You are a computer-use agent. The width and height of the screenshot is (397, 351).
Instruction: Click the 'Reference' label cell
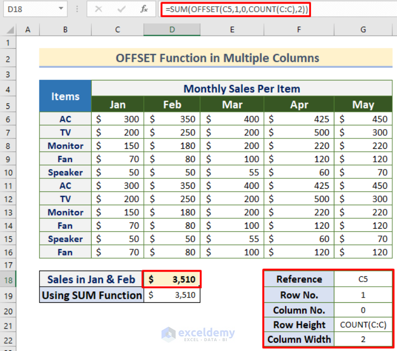coord(299,279)
